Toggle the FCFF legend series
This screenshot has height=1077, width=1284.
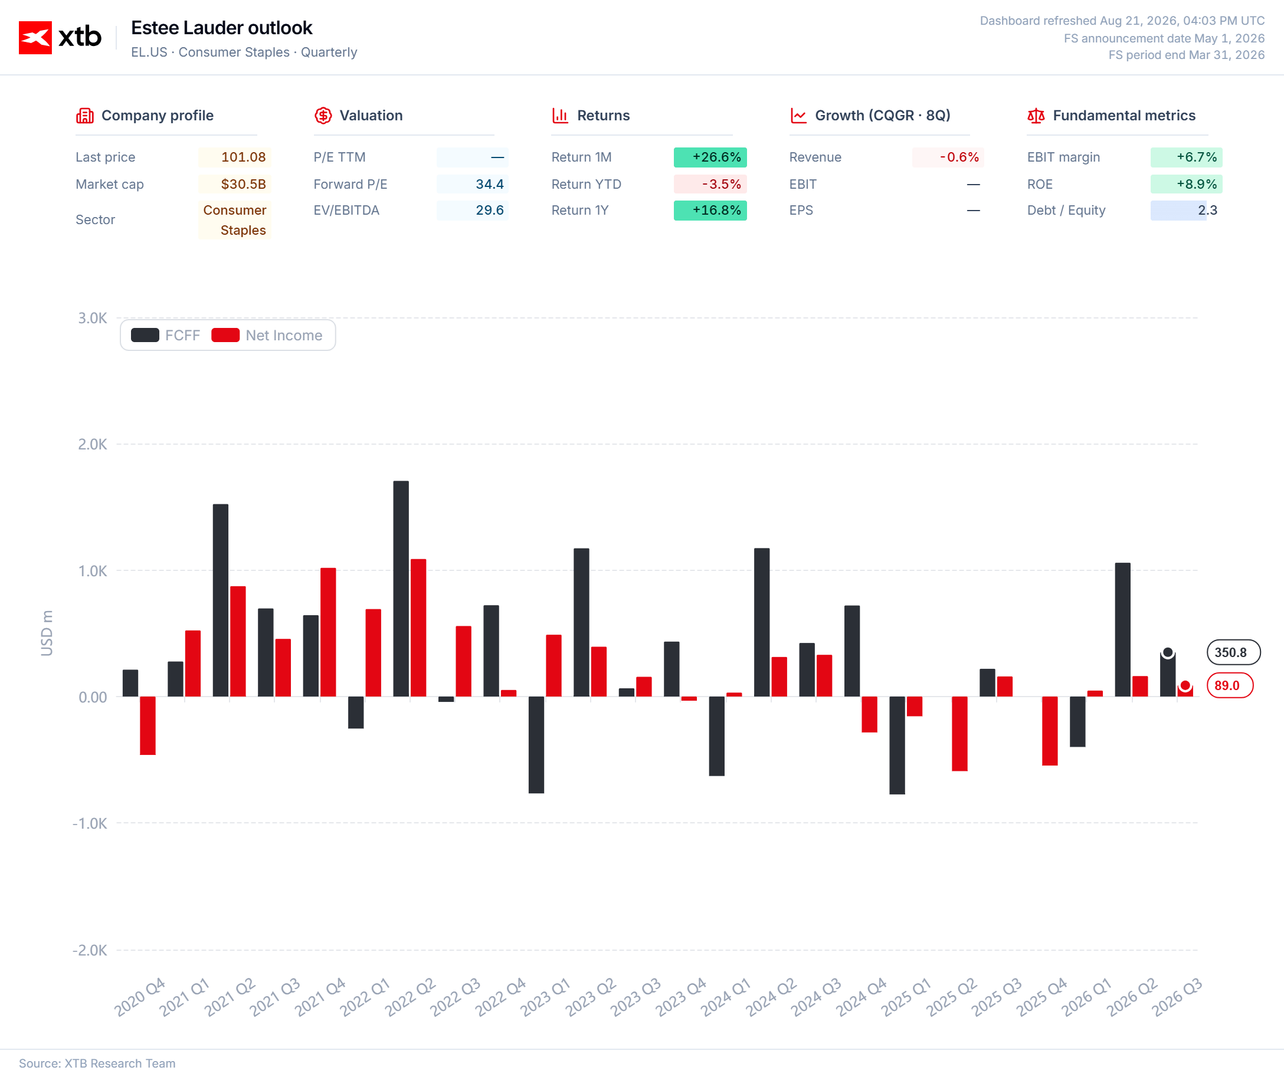(166, 336)
